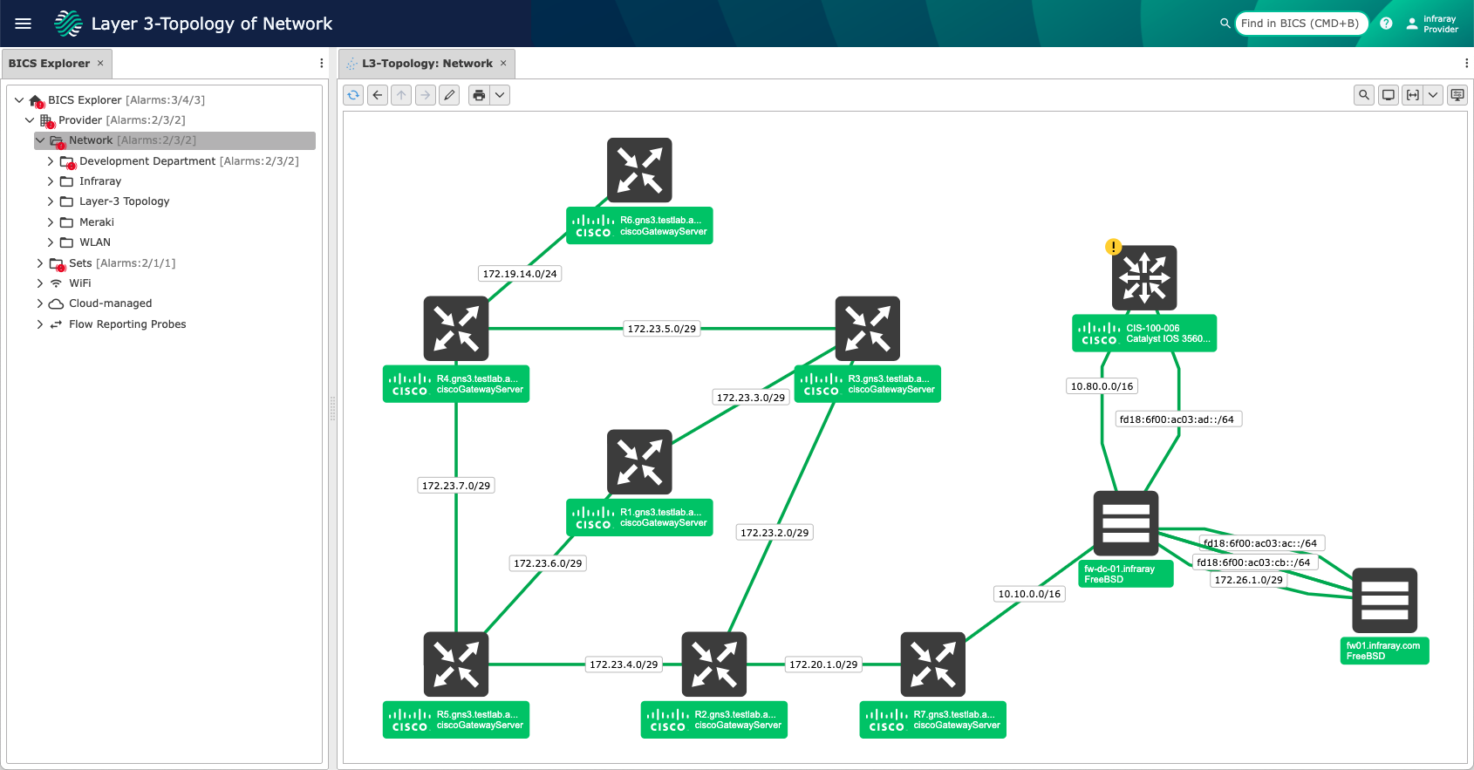This screenshot has width=1474, height=770.
Task: Refresh the topology view
Action: coord(353,95)
